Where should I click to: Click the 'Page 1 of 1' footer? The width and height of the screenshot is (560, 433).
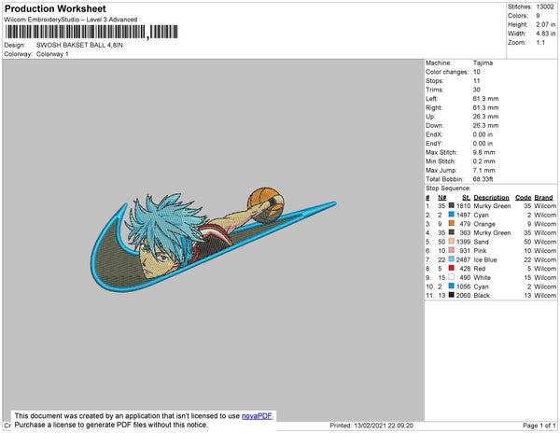coord(539,426)
